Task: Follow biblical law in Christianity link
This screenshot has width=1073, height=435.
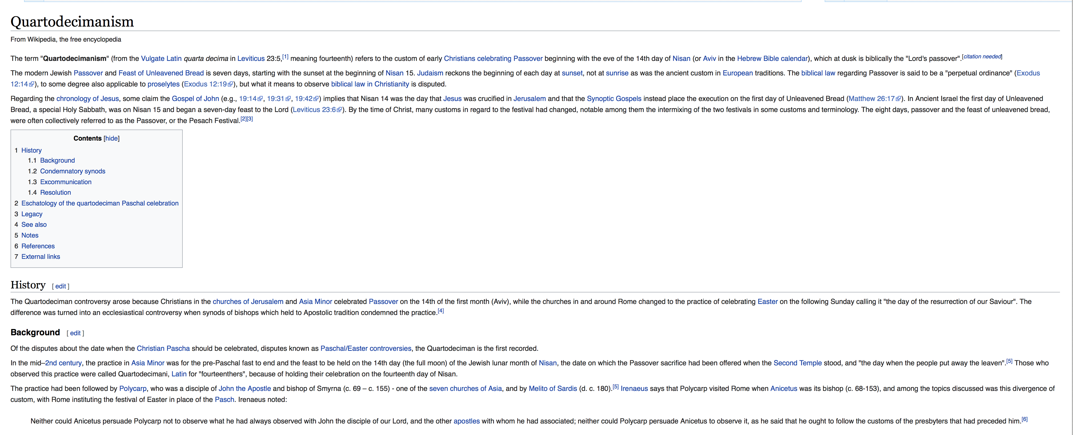Action: pos(370,84)
